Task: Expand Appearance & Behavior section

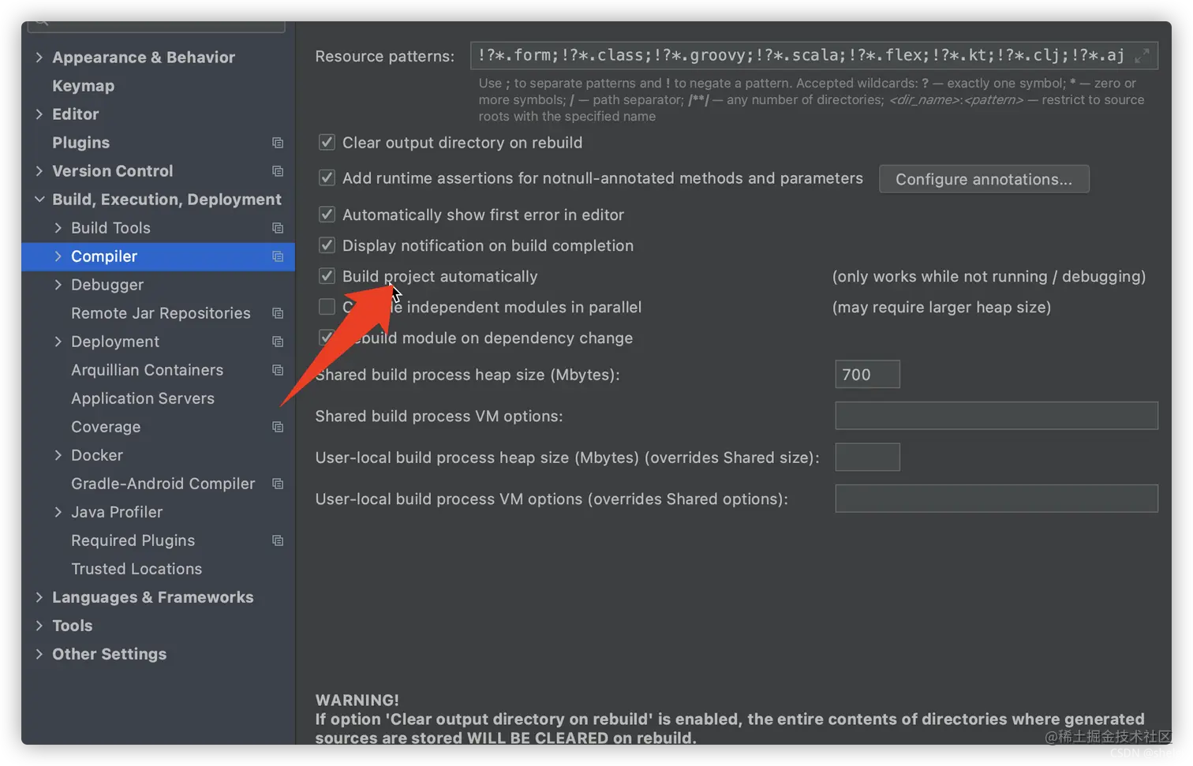Action: coord(39,58)
